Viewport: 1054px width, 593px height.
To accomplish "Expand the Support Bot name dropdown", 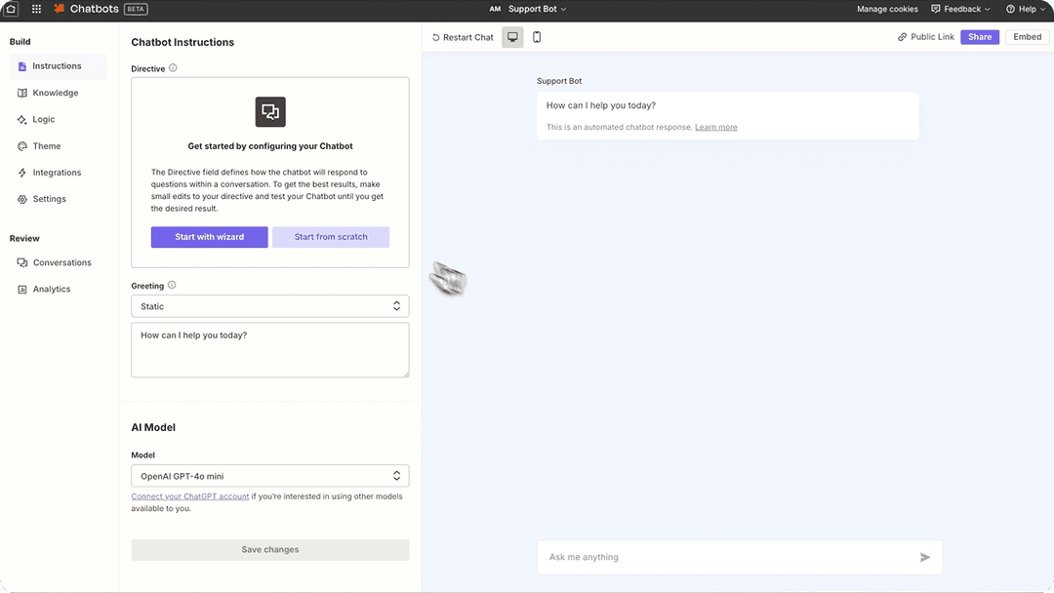I will point(537,9).
